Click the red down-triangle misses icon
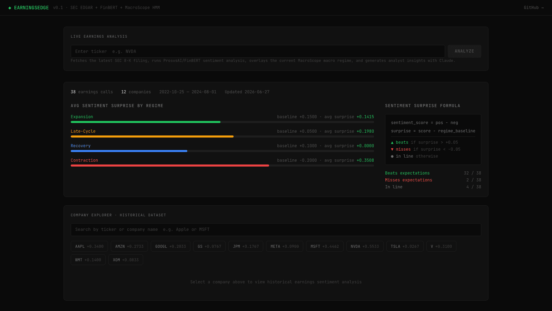 point(392,149)
